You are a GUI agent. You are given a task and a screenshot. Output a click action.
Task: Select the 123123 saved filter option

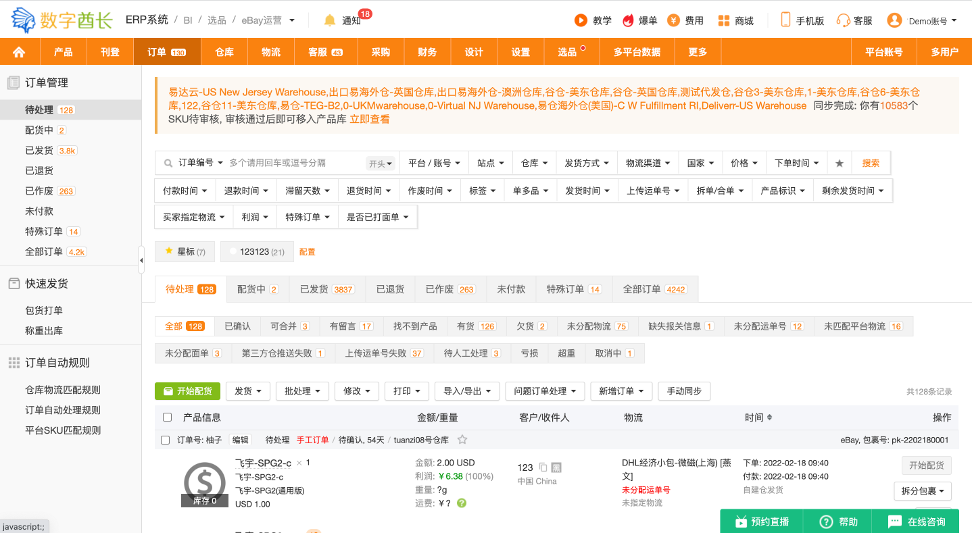257,251
